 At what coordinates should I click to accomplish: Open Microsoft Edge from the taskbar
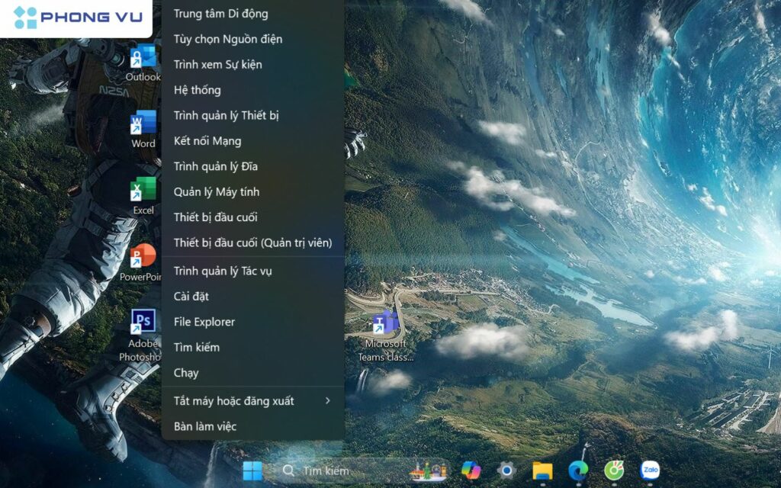point(577,471)
